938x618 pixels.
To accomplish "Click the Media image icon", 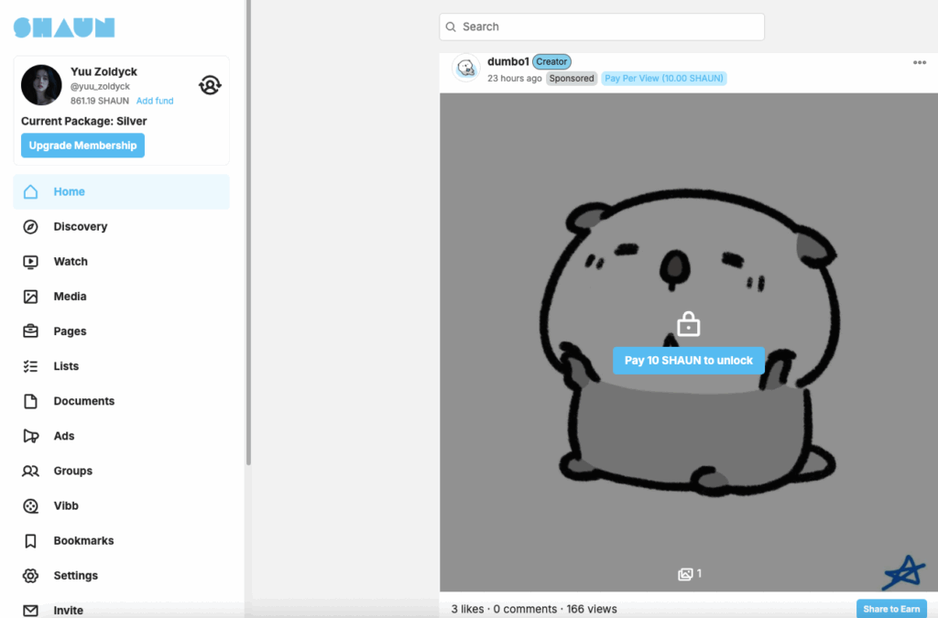I will click(30, 297).
